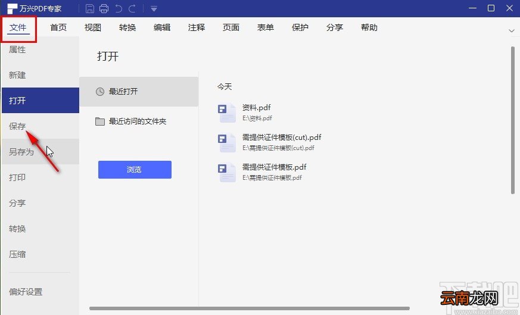Open 偏好设置 preferences
The image size is (520, 315).
[x=41, y=292]
